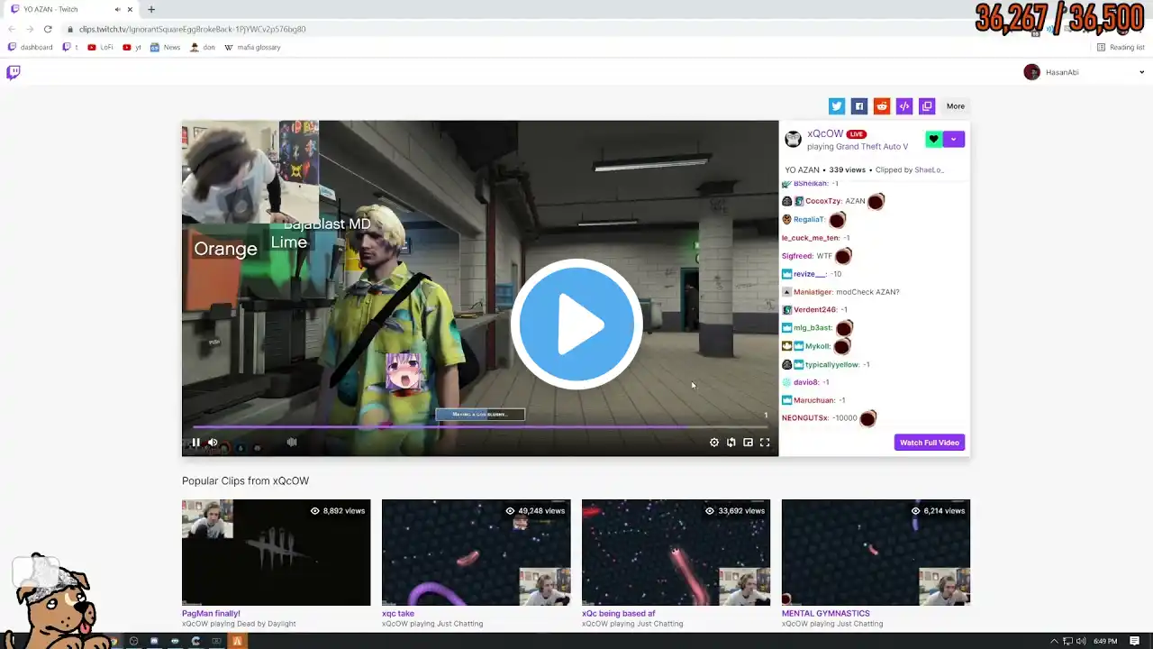Toggle fullscreen on the video player

click(x=765, y=443)
